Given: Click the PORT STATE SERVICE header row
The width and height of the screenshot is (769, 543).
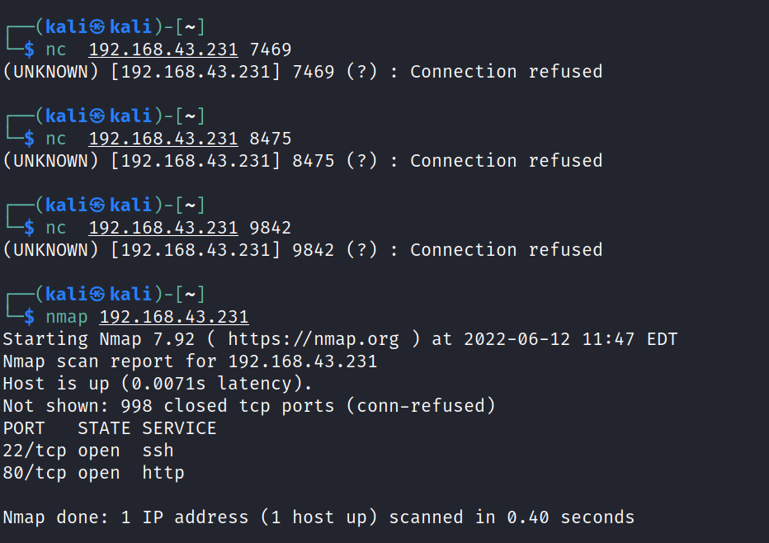Looking at the screenshot, I should tap(110, 428).
